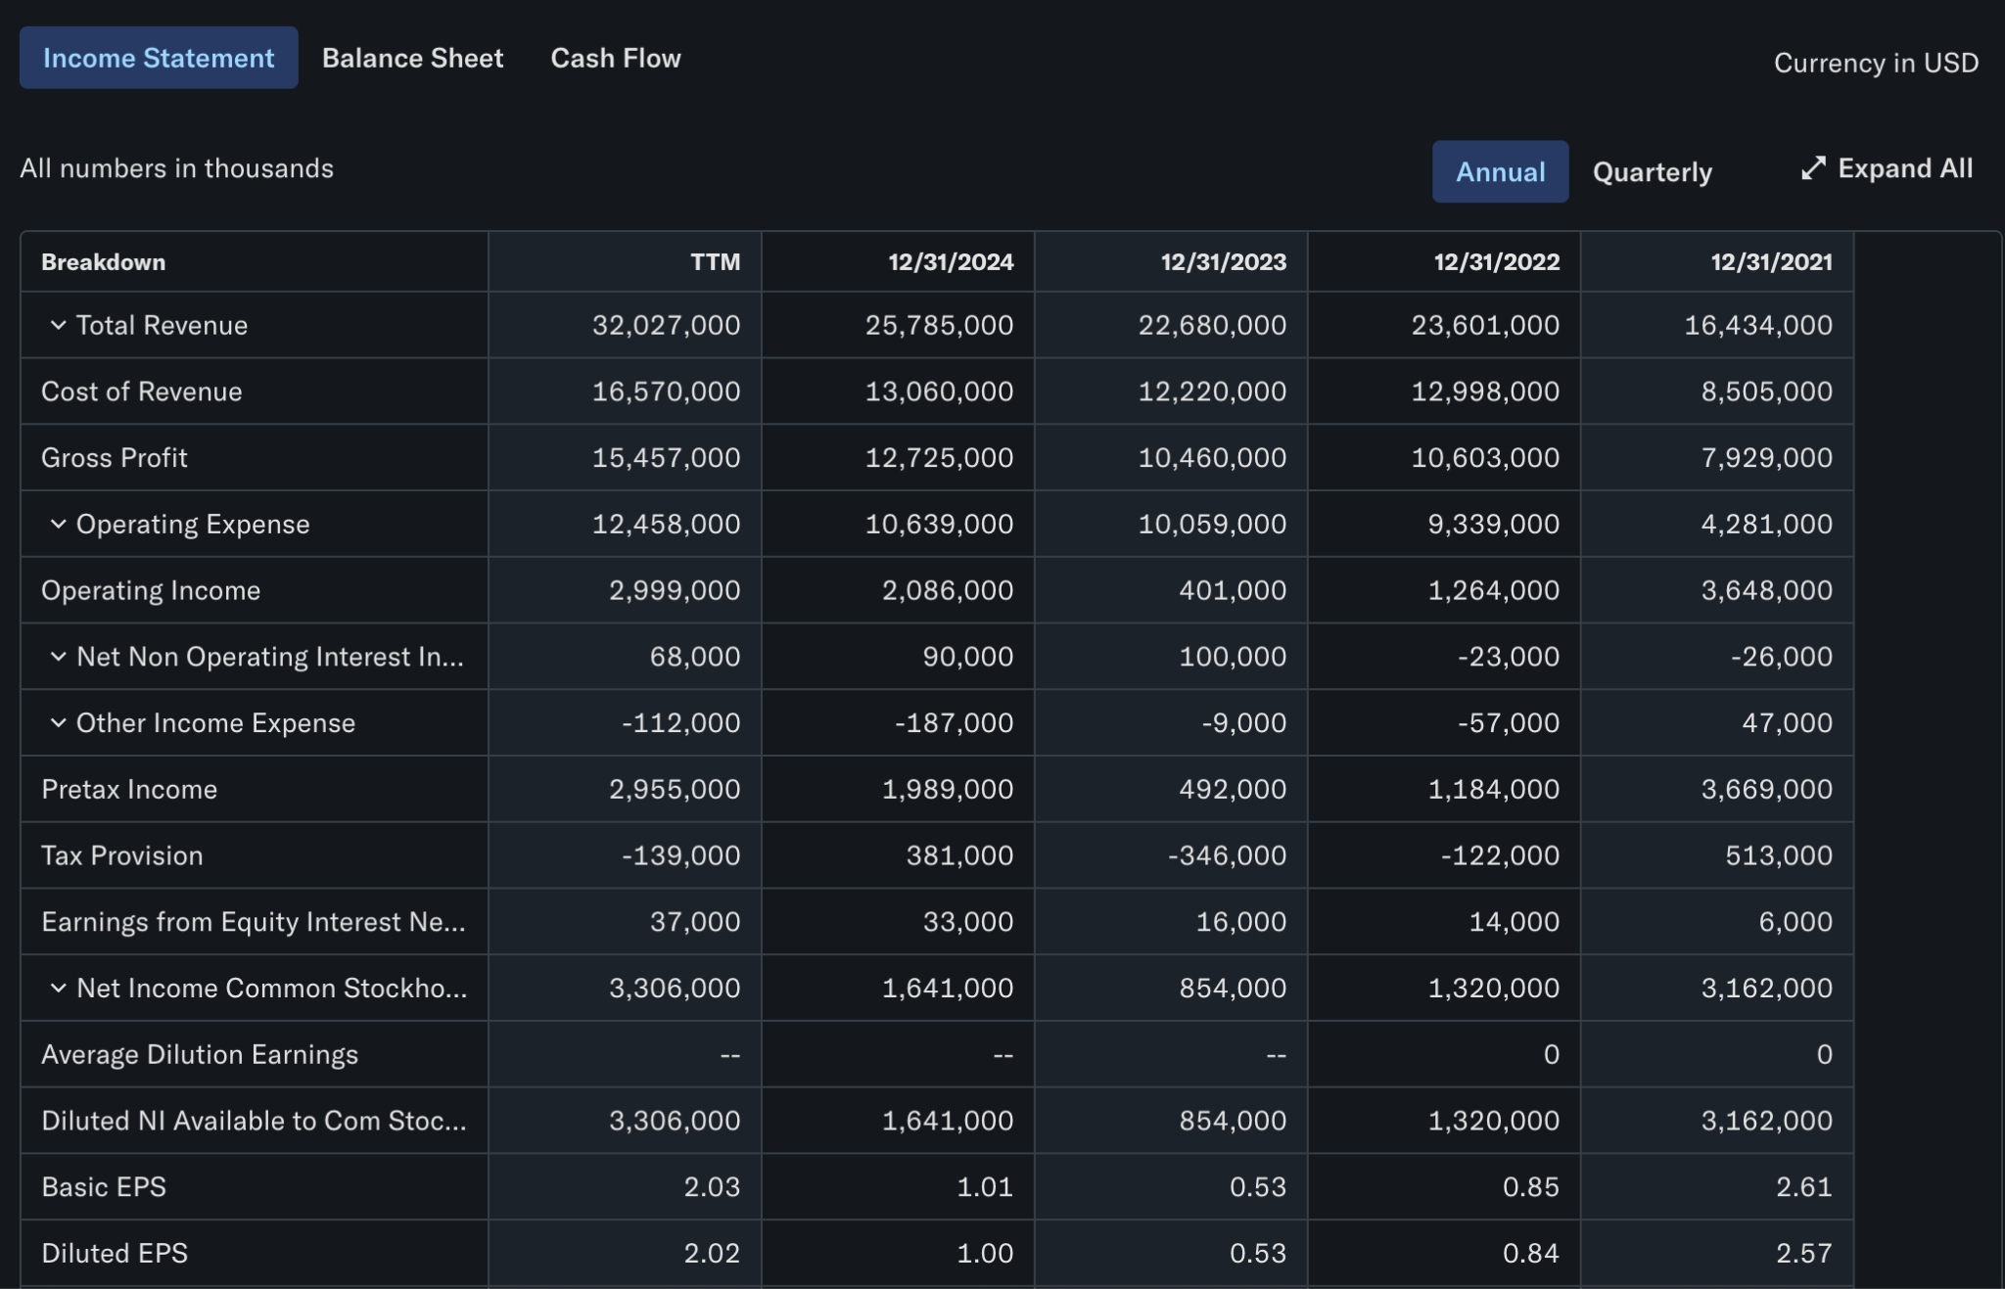Click the 12/31/2023 column header
Screen dimensions: 2005x1289
(1224, 262)
